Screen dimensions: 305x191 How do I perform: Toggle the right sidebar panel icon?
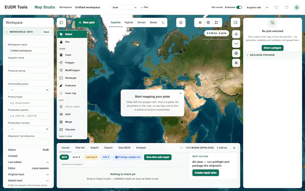point(235,23)
